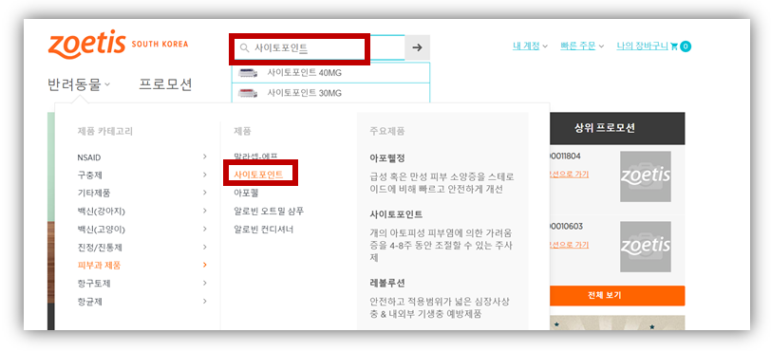
Task: Expand the 항구토제 row chevron
Action: coord(204,283)
